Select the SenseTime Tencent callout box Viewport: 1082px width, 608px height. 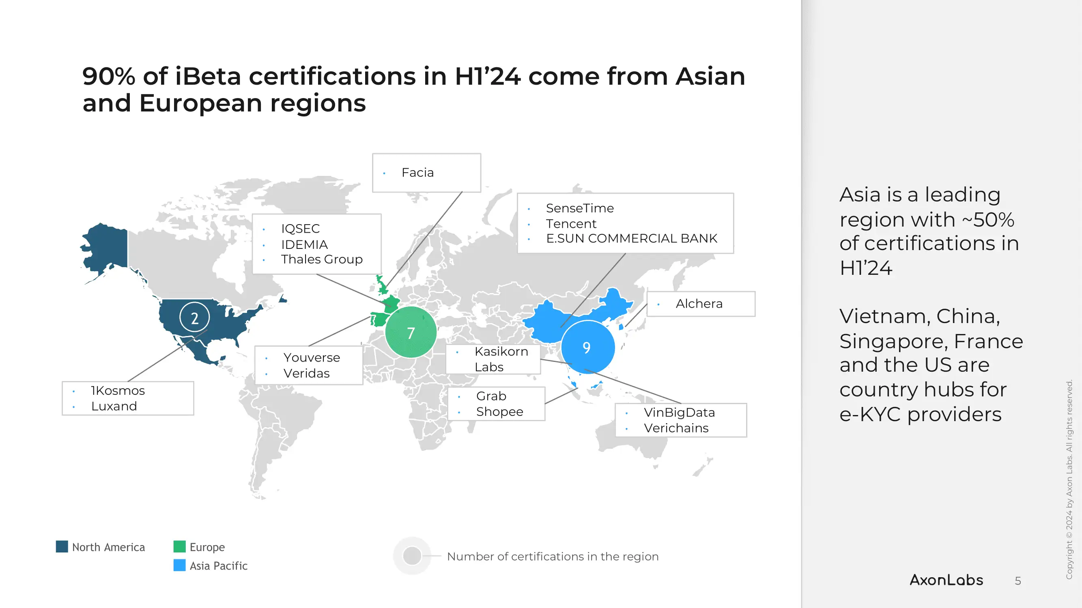click(x=625, y=223)
